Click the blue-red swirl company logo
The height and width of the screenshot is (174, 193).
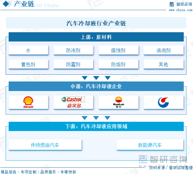[x=163, y=102]
